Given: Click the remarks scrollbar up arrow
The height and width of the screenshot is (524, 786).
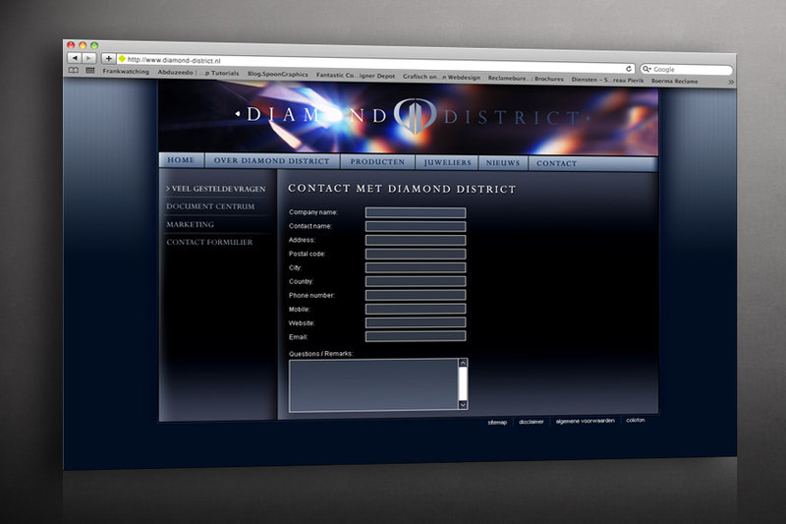Looking at the screenshot, I should click(x=463, y=363).
